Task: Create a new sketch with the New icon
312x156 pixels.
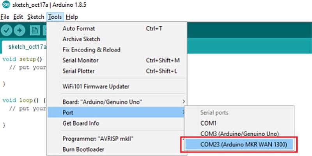Action: pos(35,30)
